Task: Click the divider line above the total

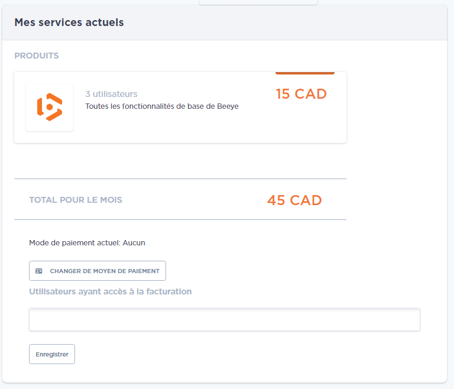Action: coord(180,179)
